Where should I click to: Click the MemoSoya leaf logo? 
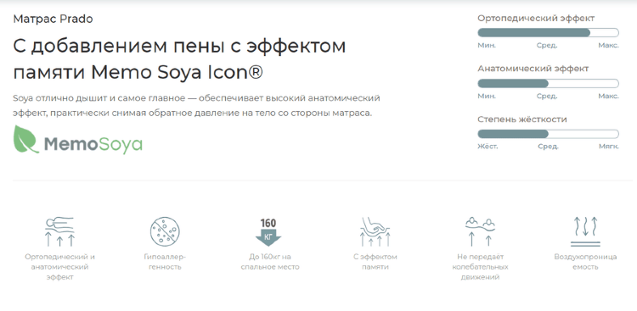tap(26, 140)
